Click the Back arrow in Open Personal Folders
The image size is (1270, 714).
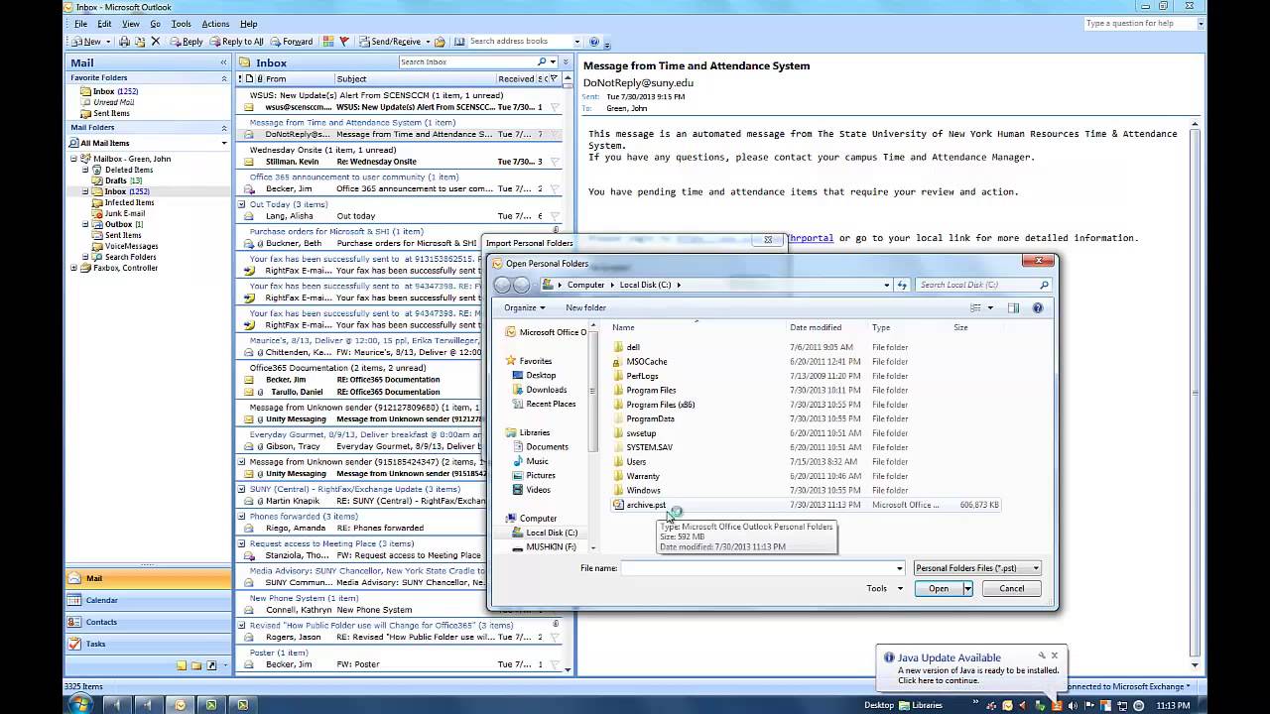(x=502, y=285)
